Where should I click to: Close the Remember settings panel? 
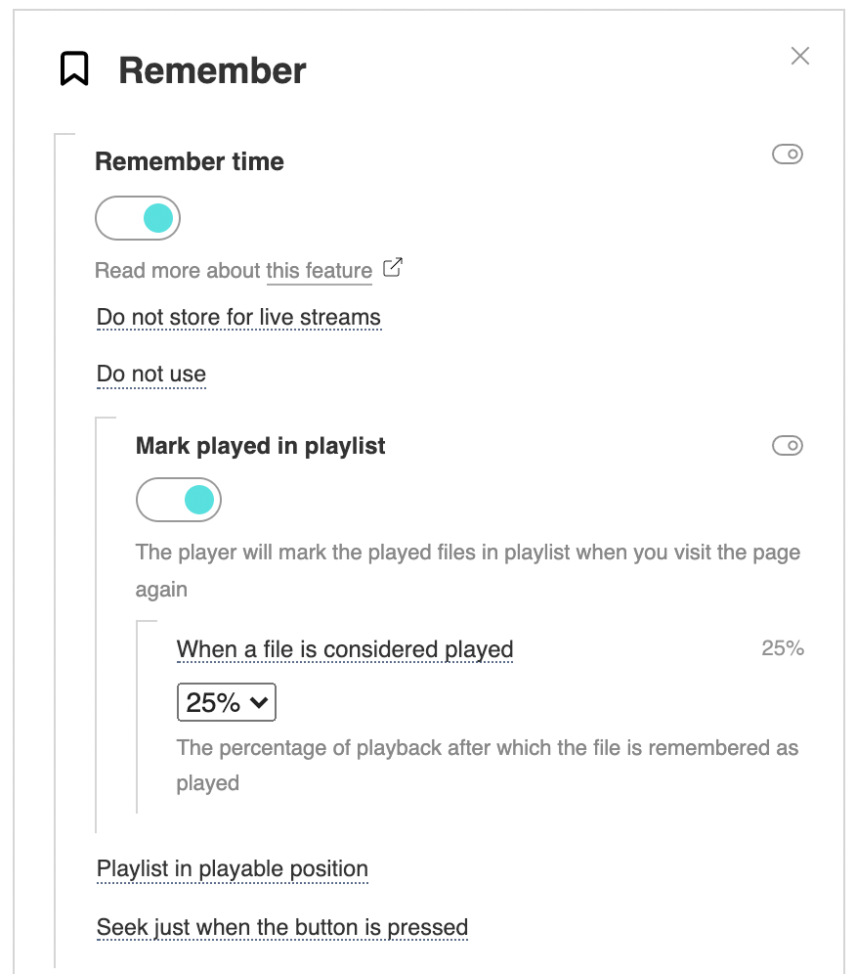[x=800, y=56]
